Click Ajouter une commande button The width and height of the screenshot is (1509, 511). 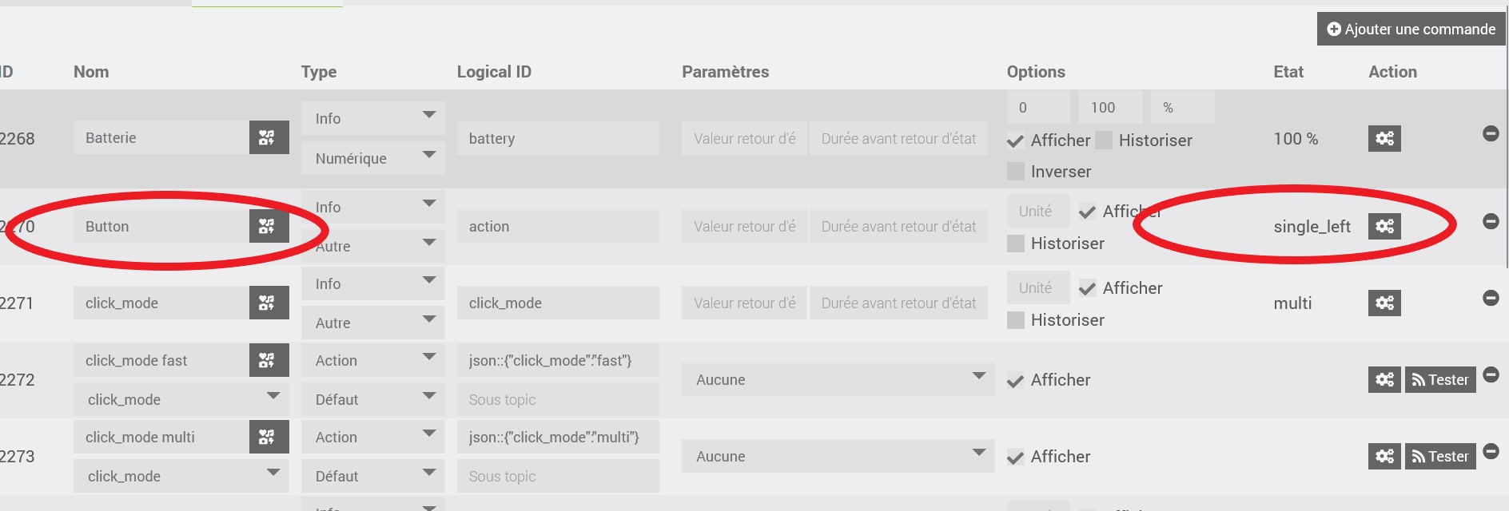click(x=1411, y=30)
